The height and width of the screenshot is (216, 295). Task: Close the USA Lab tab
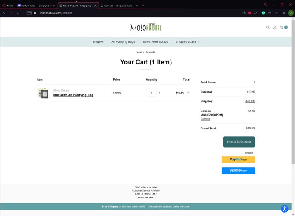(x=137, y=6)
